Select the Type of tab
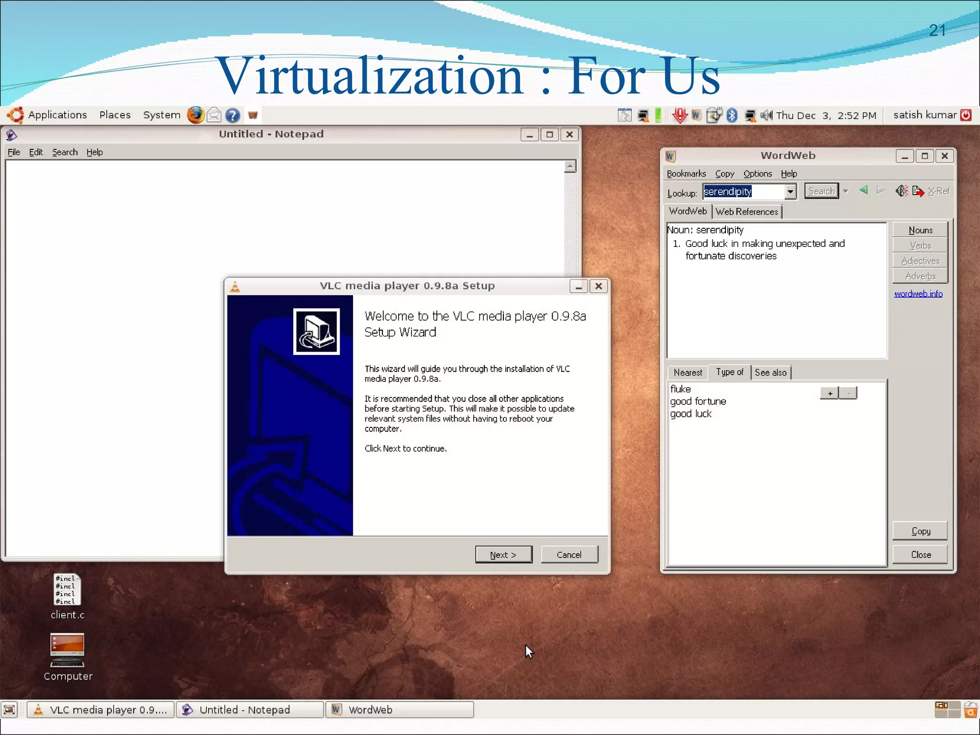 click(729, 372)
